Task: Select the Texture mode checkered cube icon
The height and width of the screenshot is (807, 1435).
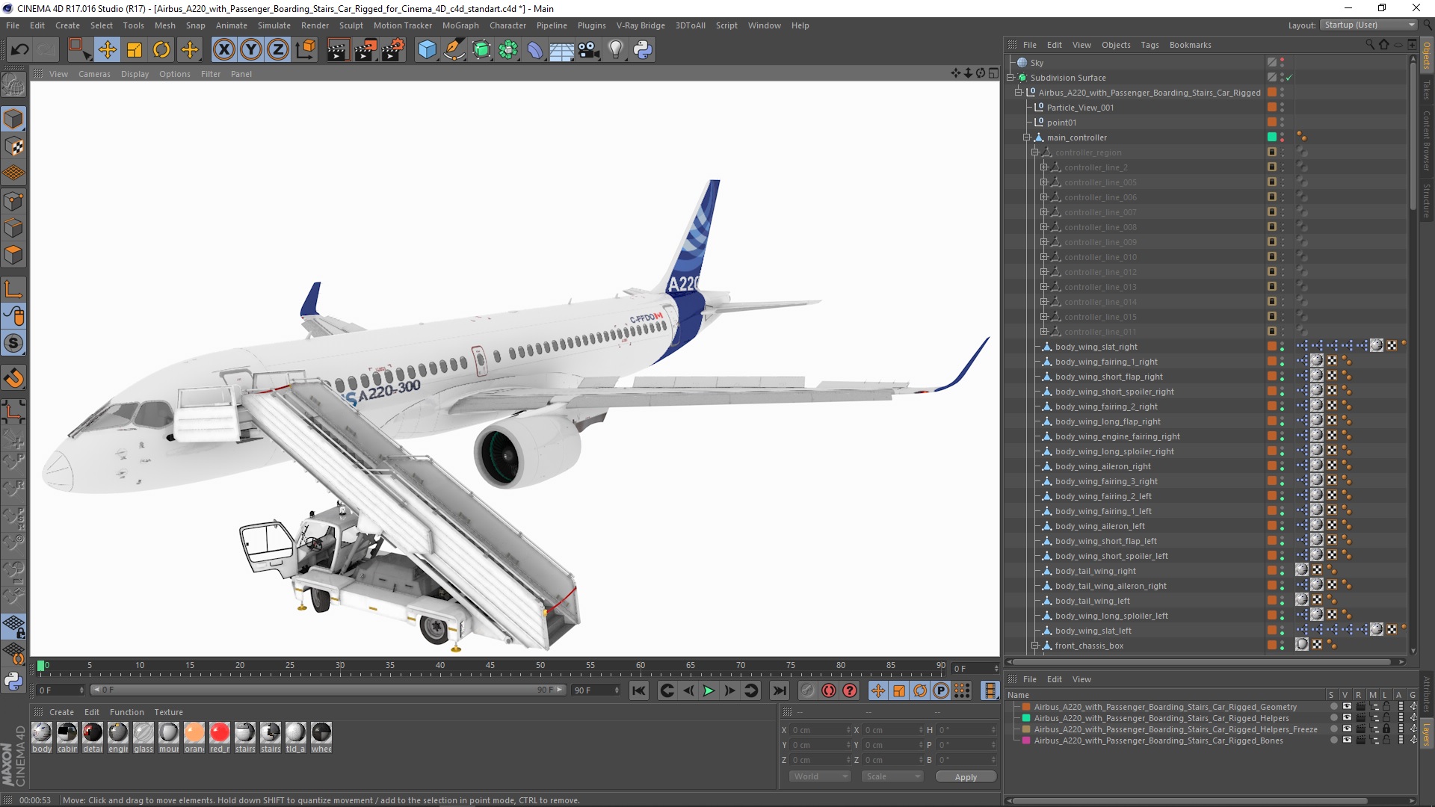Action: click(13, 146)
